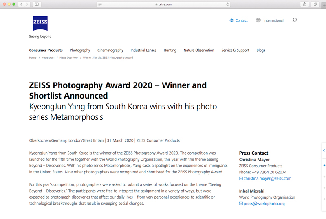Open the Nature Observation menu item
326x219 pixels.
pyautogui.click(x=199, y=50)
